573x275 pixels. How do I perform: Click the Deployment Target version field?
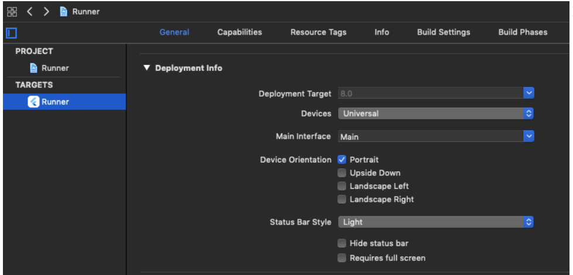pos(430,94)
